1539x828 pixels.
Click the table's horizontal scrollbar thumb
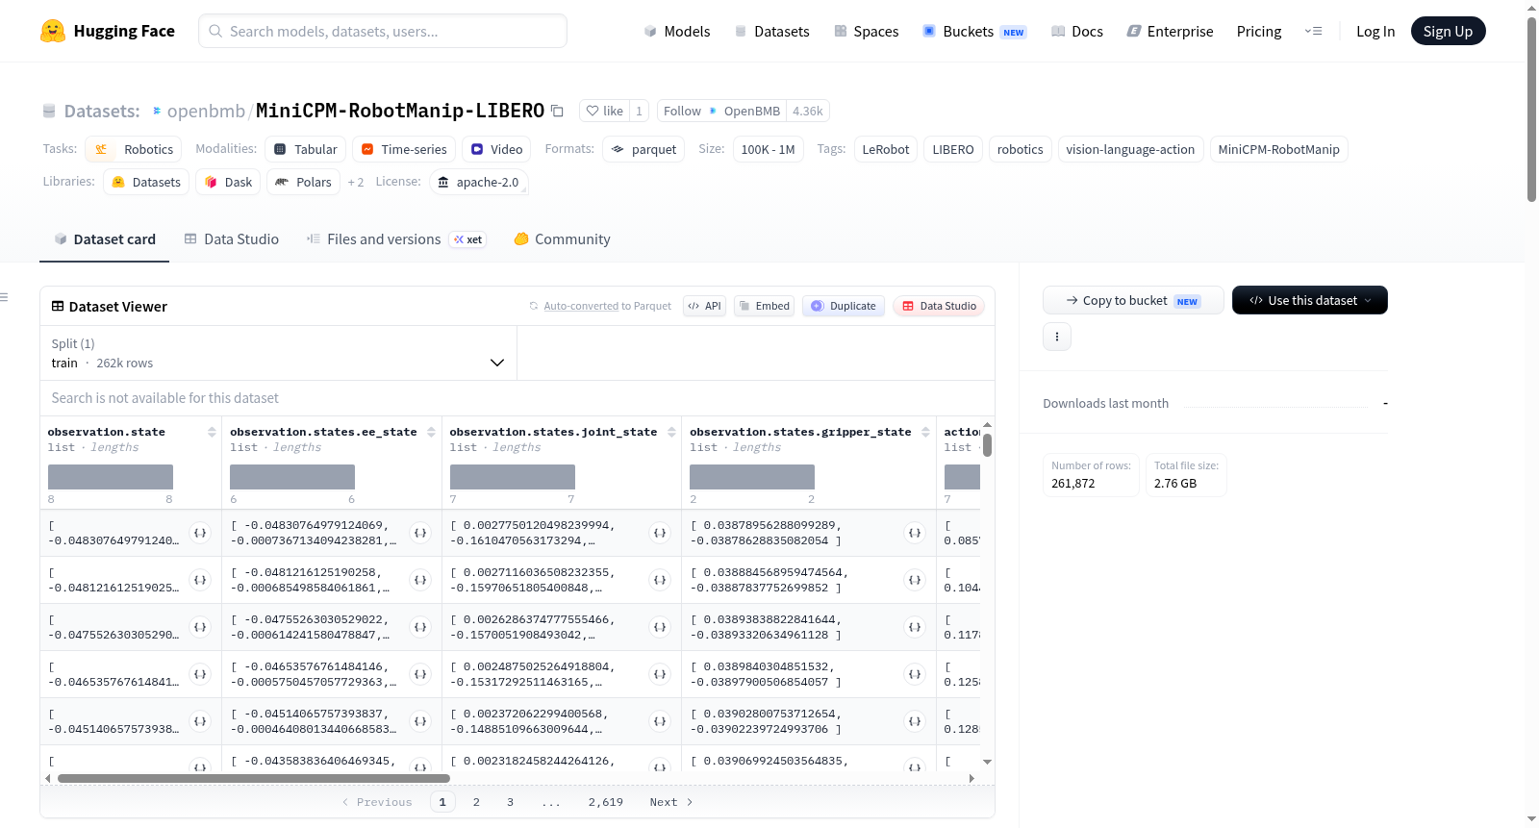pyautogui.click(x=254, y=778)
